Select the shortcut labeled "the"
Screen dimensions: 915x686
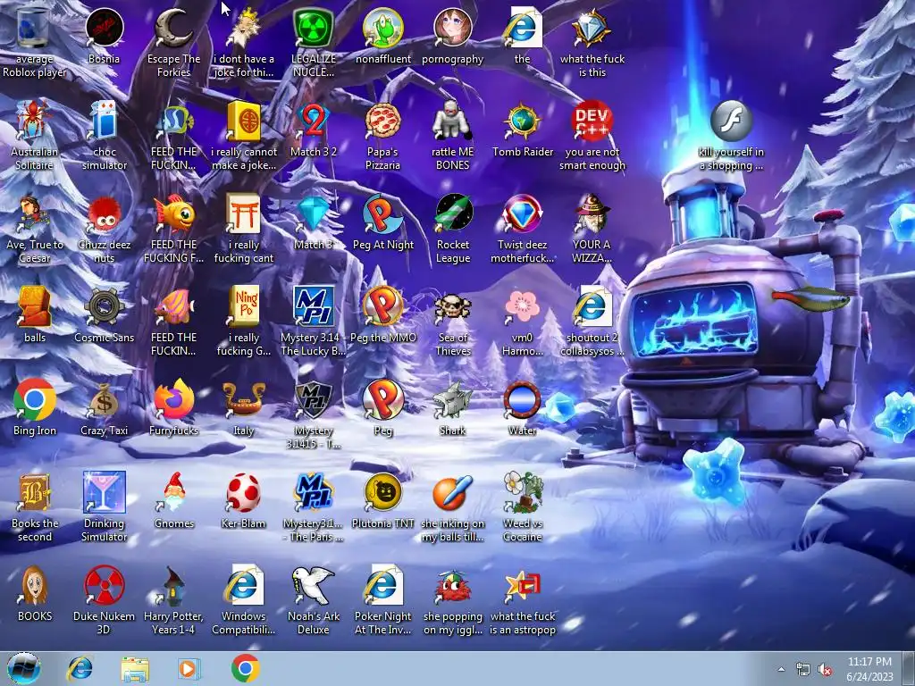[x=522, y=28]
